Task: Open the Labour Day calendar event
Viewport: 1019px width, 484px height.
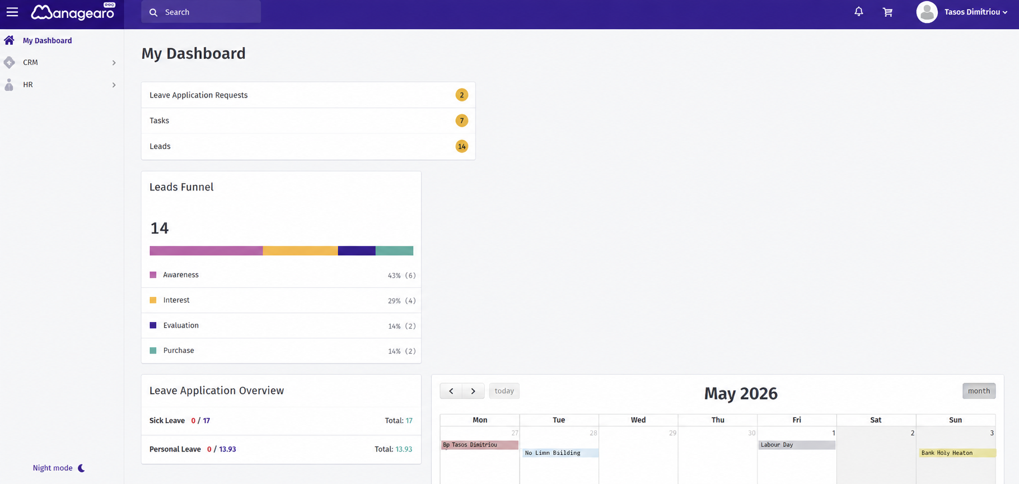Action: click(x=797, y=445)
